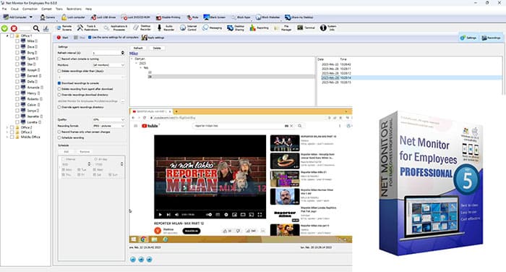Check 'Delete recording from agent after download'
Screen dimensions: 506x272
(x=59, y=89)
